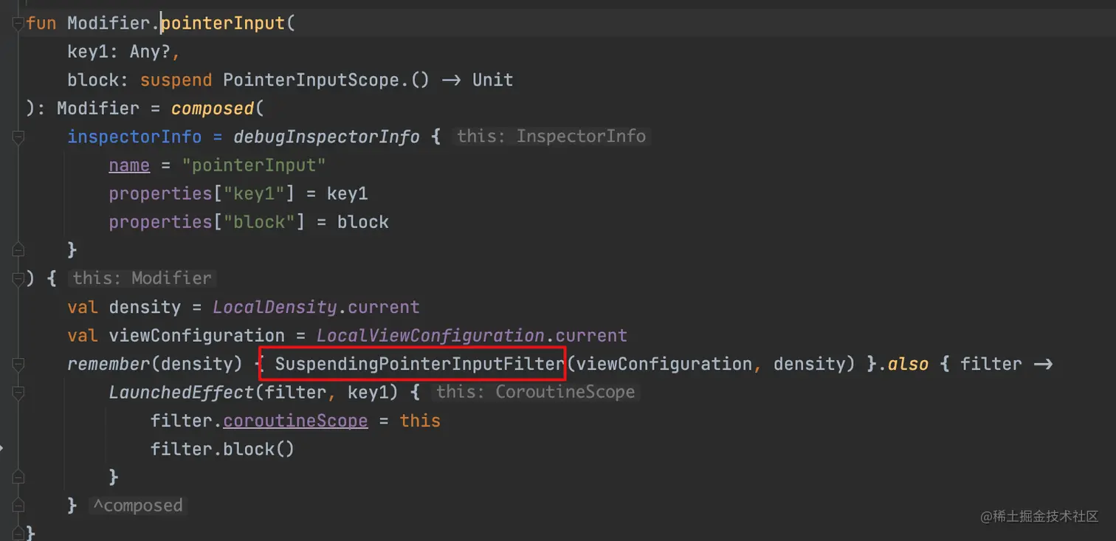Click LocalViewConfiguration reference
1116x541 pixels.
(430, 336)
